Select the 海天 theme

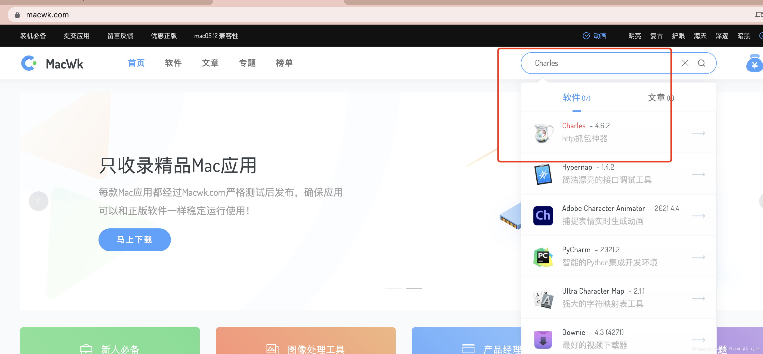[700, 36]
